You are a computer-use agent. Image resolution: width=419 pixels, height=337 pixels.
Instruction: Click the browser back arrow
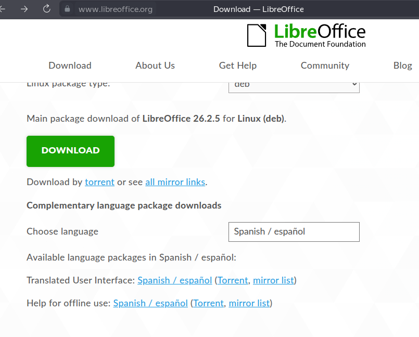(x=2, y=9)
